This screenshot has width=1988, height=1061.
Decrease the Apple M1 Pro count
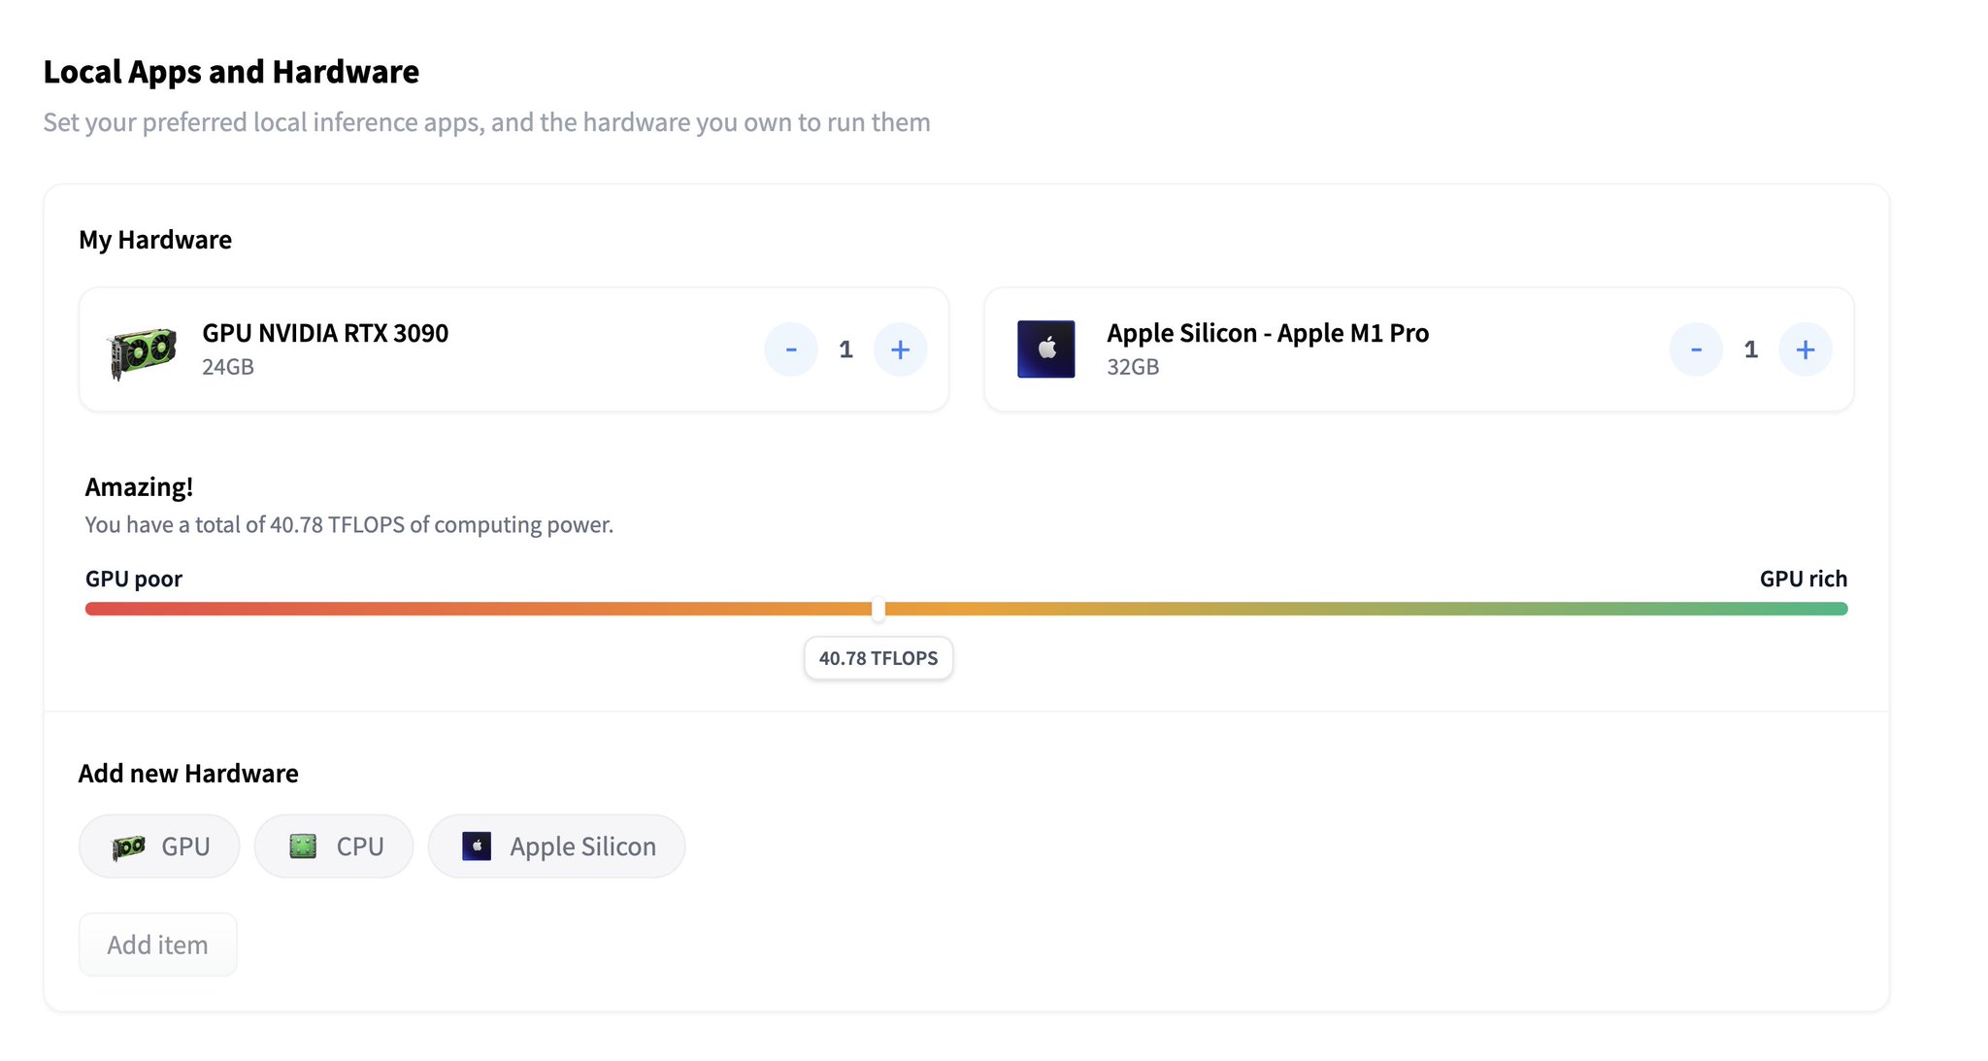coord(1696,349)
